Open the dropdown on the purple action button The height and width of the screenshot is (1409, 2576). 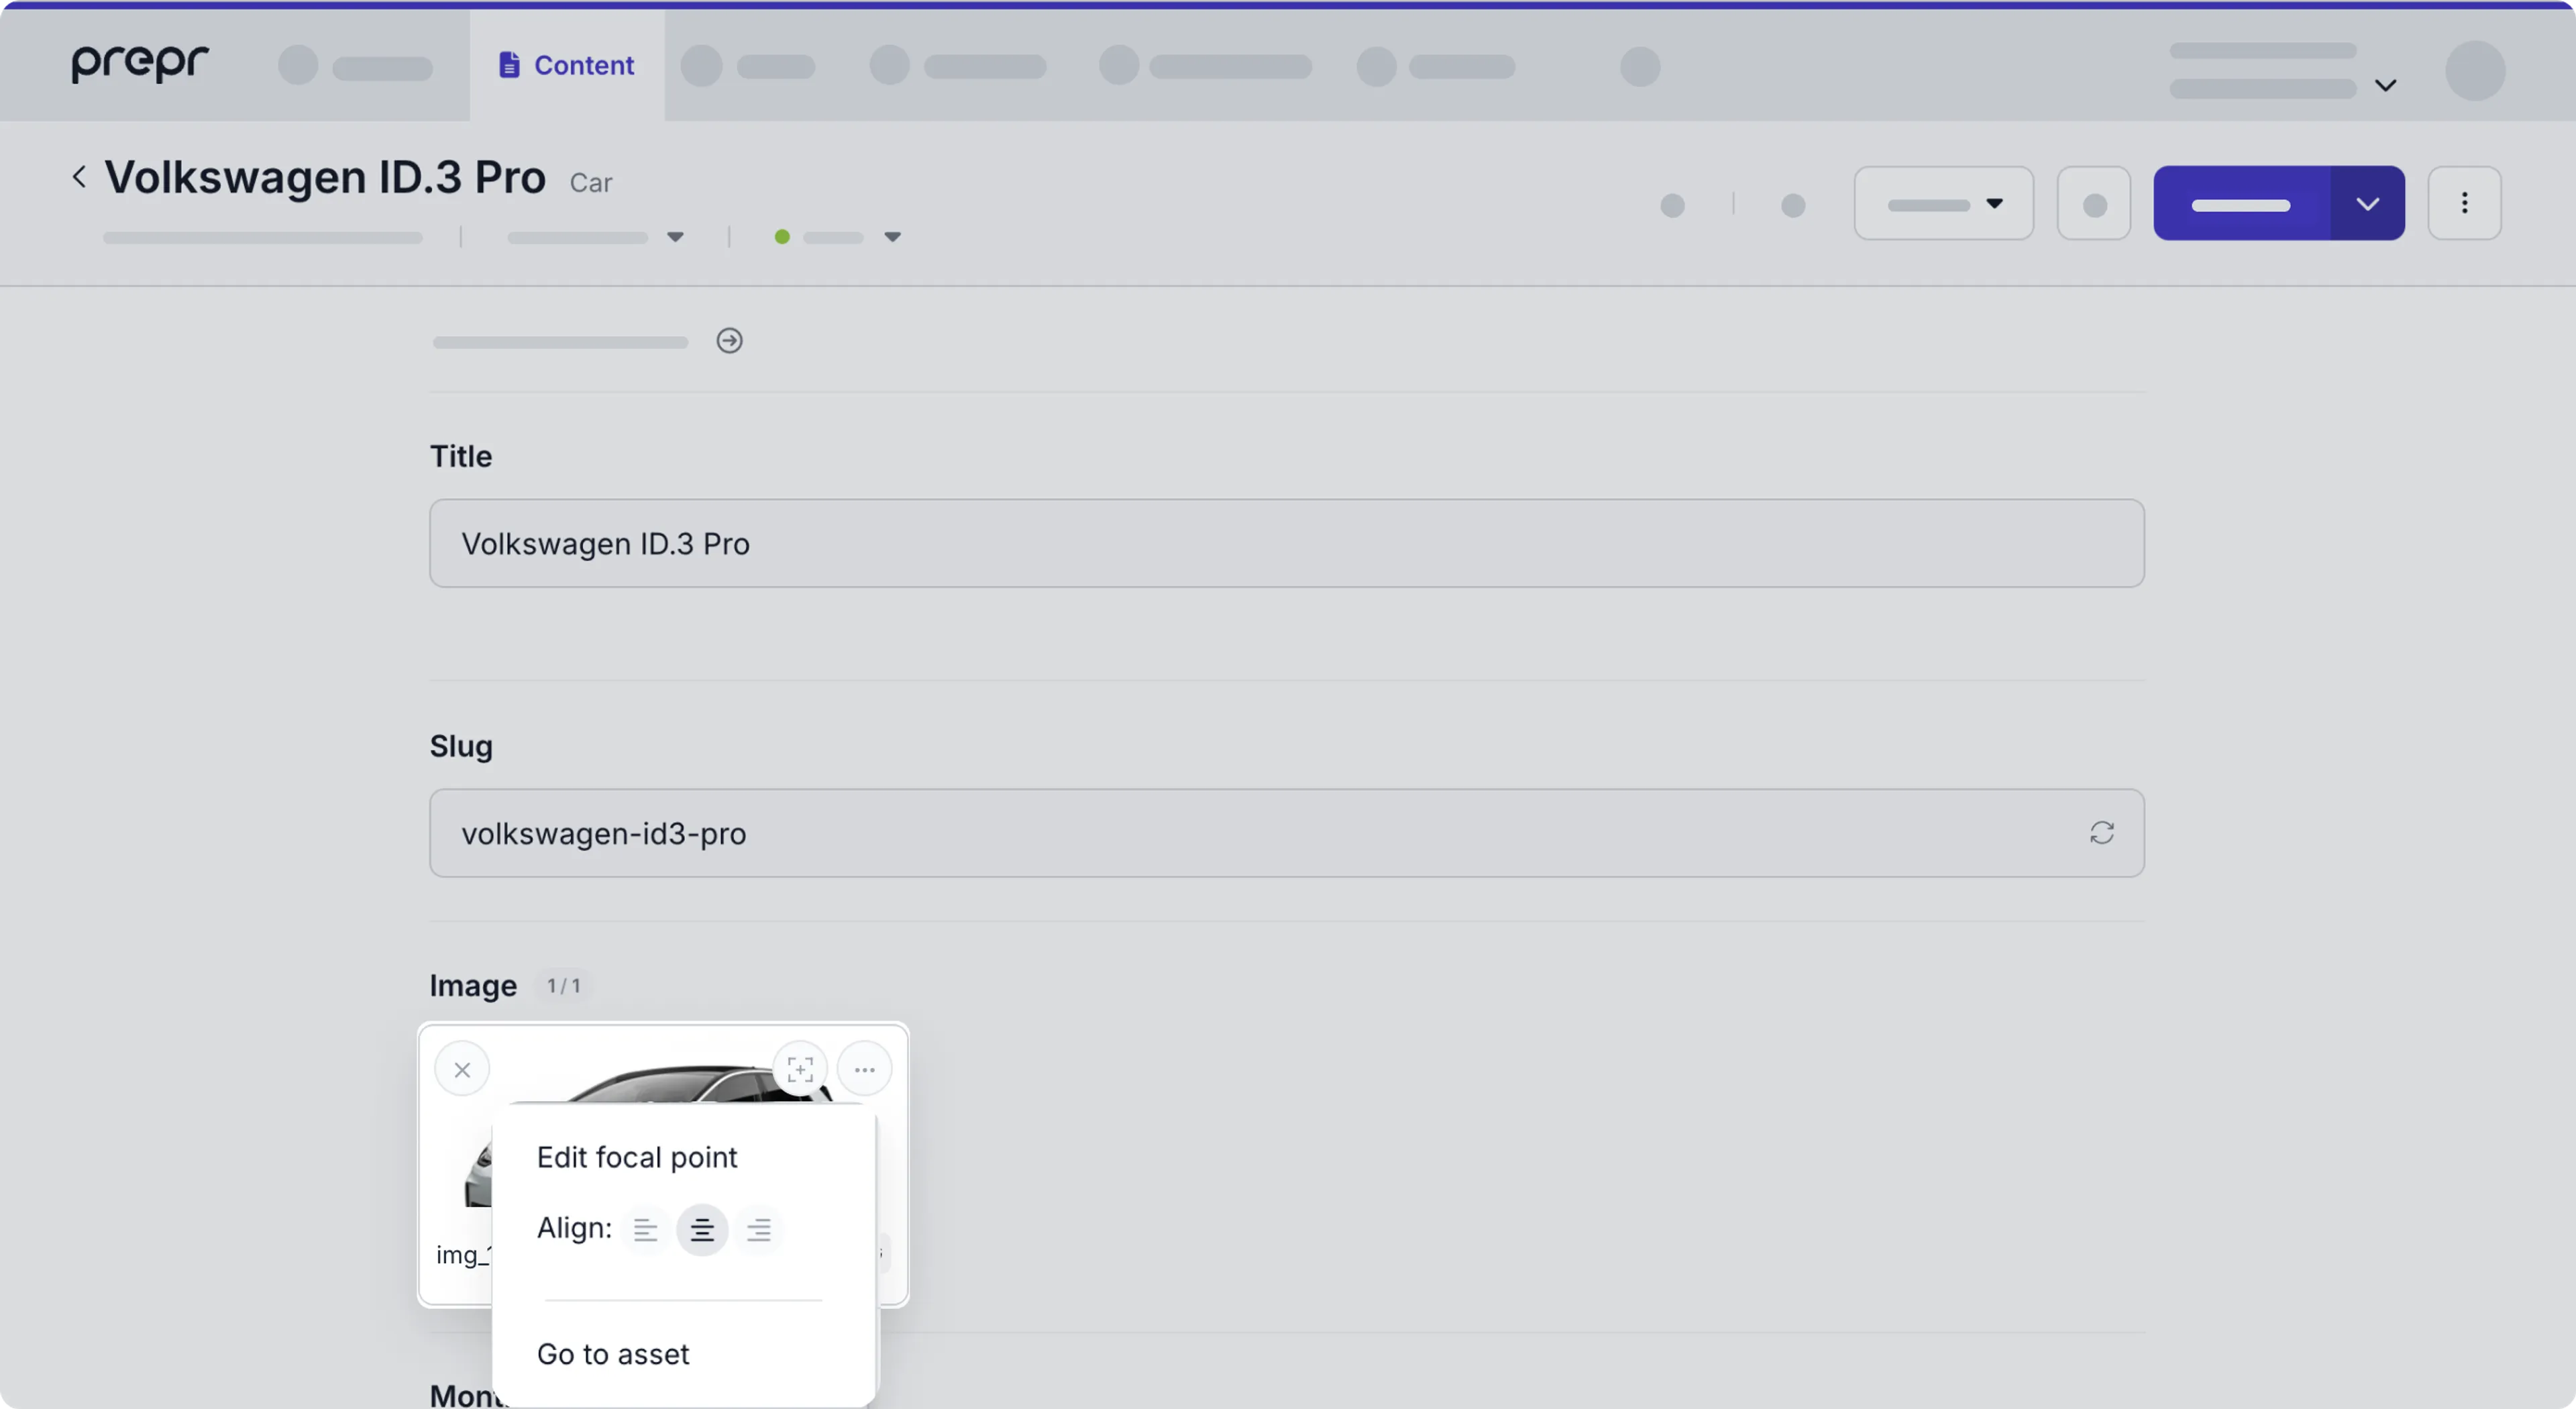[x=2367, y=203]
